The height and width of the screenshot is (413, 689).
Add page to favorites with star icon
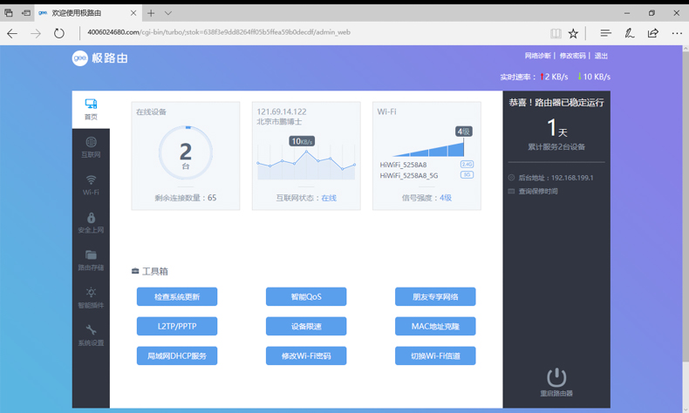(x=573, y=33)
